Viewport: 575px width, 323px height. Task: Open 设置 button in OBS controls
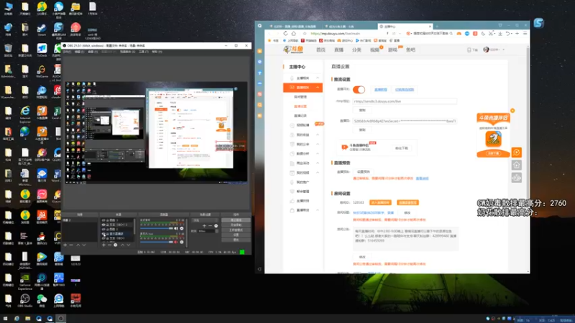(236, 235)
